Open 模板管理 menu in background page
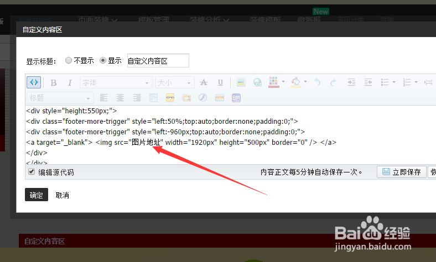Viewport: 436px width, 262px height. pos(153,19)
